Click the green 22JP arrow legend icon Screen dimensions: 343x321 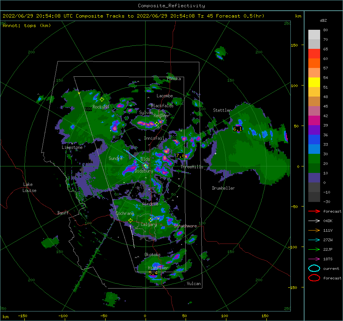pyautogui.click(x=314, y=249)
